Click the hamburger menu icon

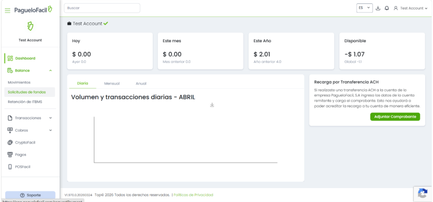pos(7,10)
